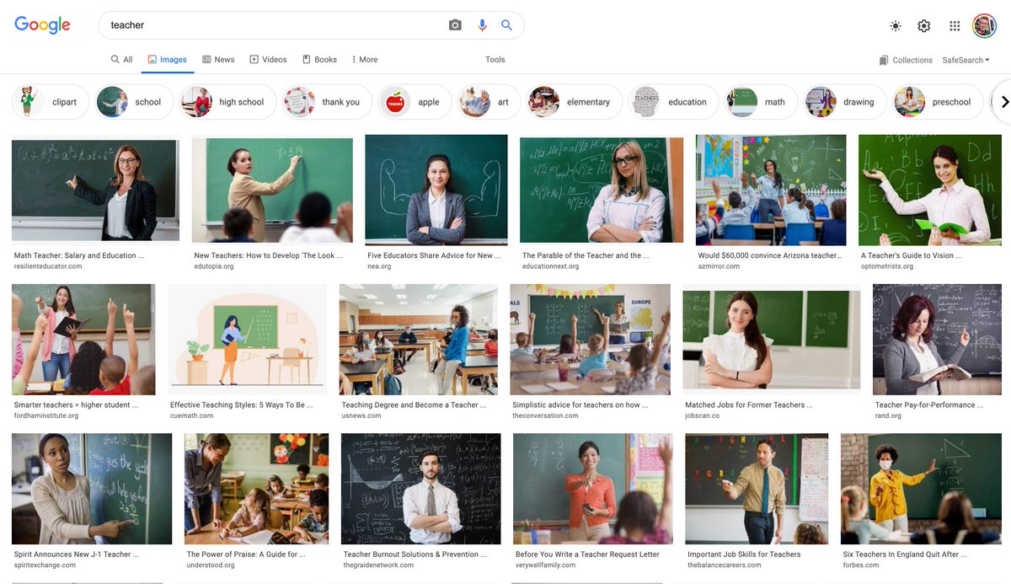The image size is (1011, 584).
Task: Open the azmirror.com classroom image
Action: coord(771,190)
